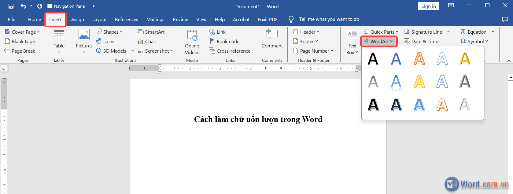Click the Save icon in the title bar
The height and width of the screenshot is (194, 513).
click(x=11, y=6)
